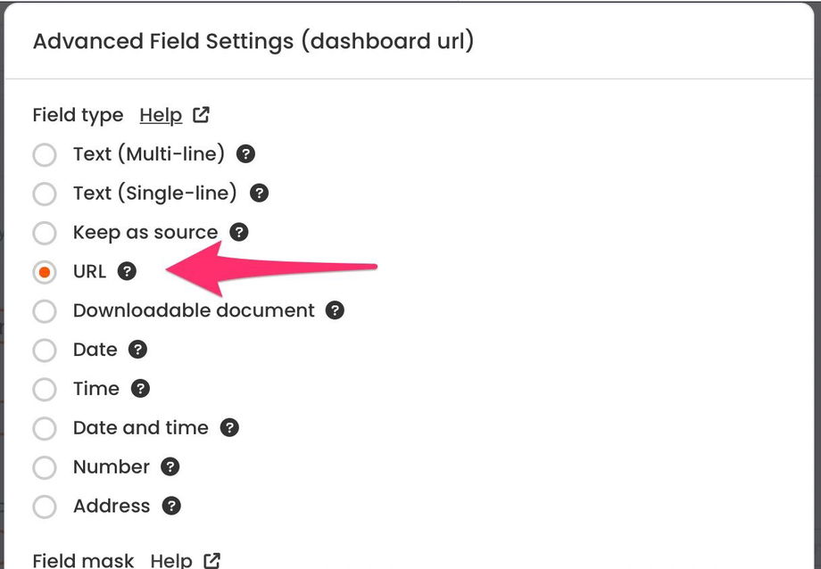View help for Text (Single-line)
821x569 pixels.
point(259,193)
